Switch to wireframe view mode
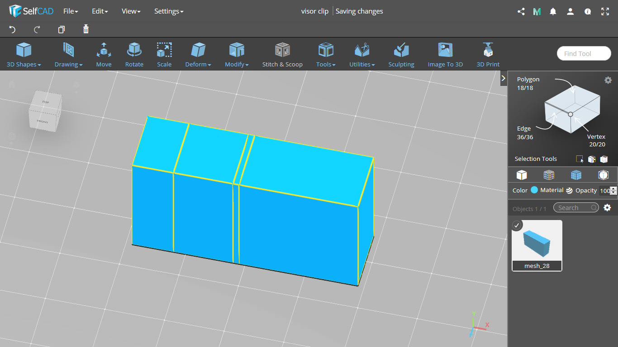Image resolution: width=618 pixels, height=347 pixels. click(x=549, y=175)
